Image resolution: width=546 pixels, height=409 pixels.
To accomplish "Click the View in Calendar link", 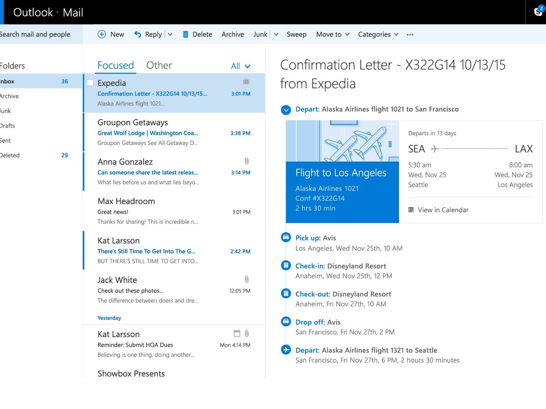I will click(x=443, y=210).
